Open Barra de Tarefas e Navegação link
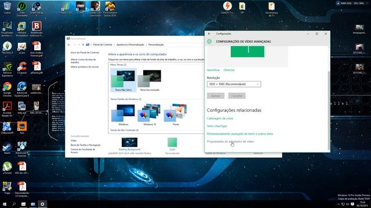This screenshot has height=208, width=371. (85, 145)
